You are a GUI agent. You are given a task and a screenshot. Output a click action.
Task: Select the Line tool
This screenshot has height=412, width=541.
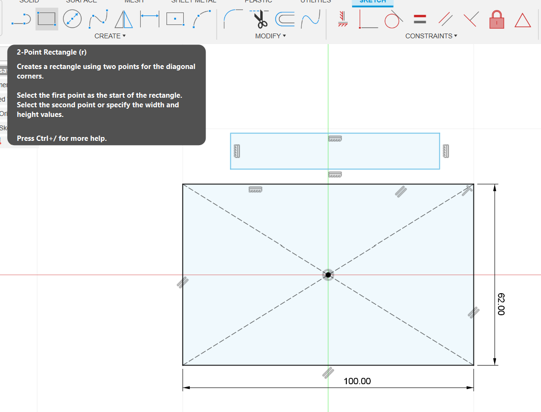(x=21, y=19)
